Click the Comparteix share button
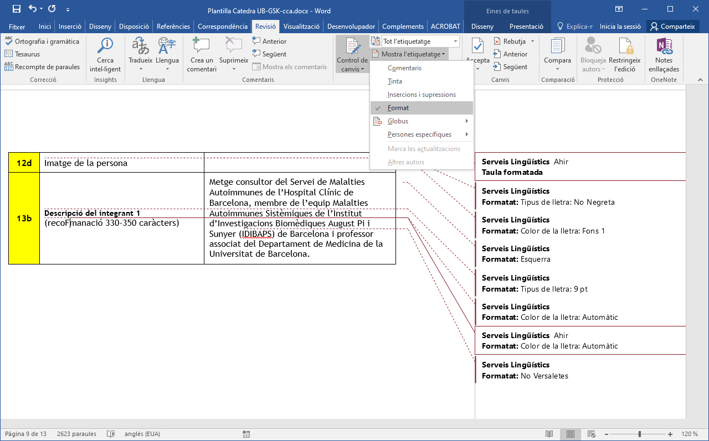The image size is (709, 441). coord(672,27)
